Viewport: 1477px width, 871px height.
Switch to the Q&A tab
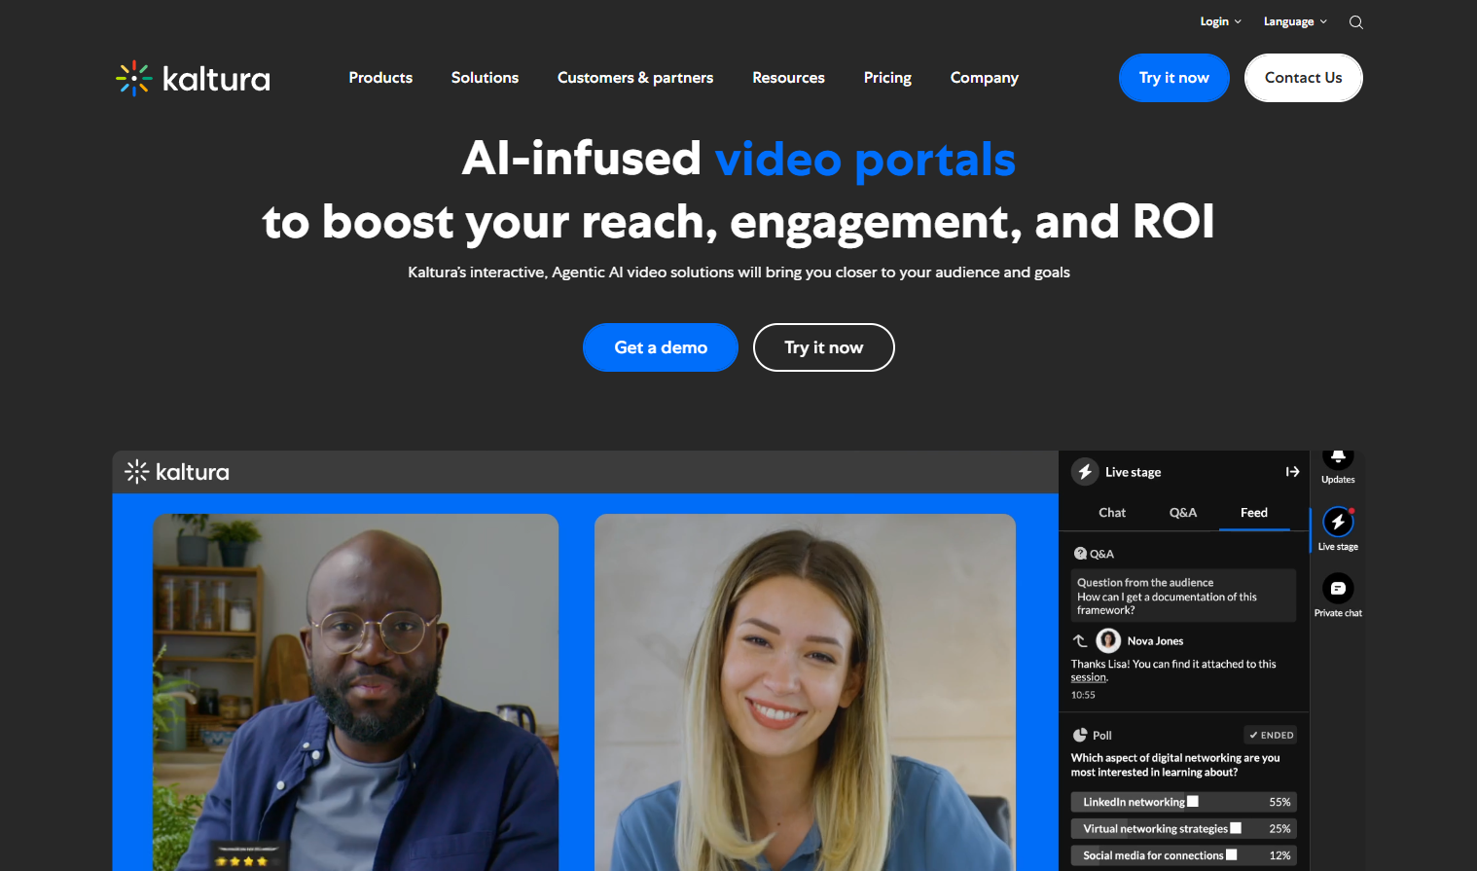1183,513
